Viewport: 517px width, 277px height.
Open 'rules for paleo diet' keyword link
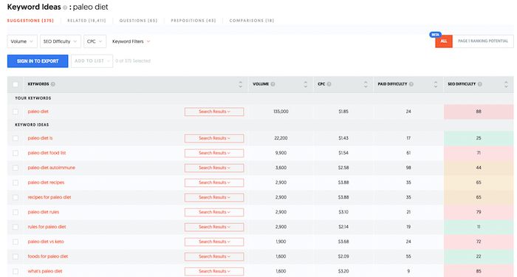[47, 227]
